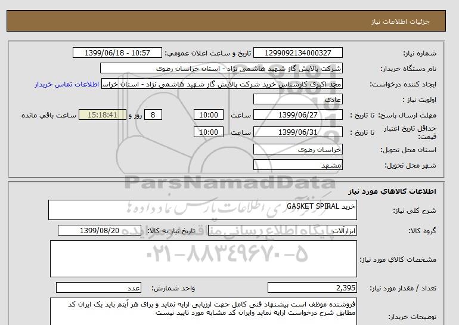The width and height of the screenshot is (459, 325).
Task: Select the description field خرید GASKET SPIRAL
Action: click(x=203, y=210)
